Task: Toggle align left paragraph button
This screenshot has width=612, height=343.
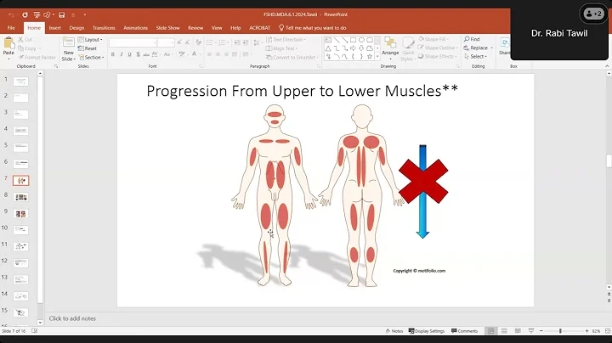Action: coord(210,54)
